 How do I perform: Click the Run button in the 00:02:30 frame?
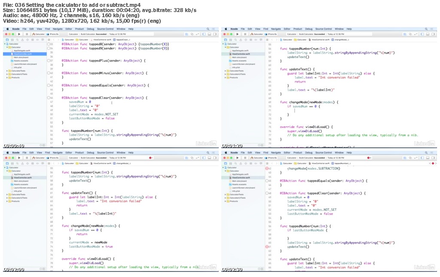click(x=237, y=158)
